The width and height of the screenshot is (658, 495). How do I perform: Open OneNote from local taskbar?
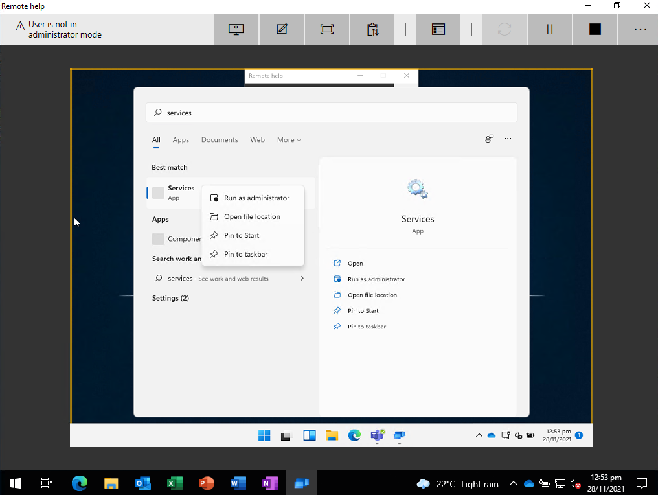270,483
